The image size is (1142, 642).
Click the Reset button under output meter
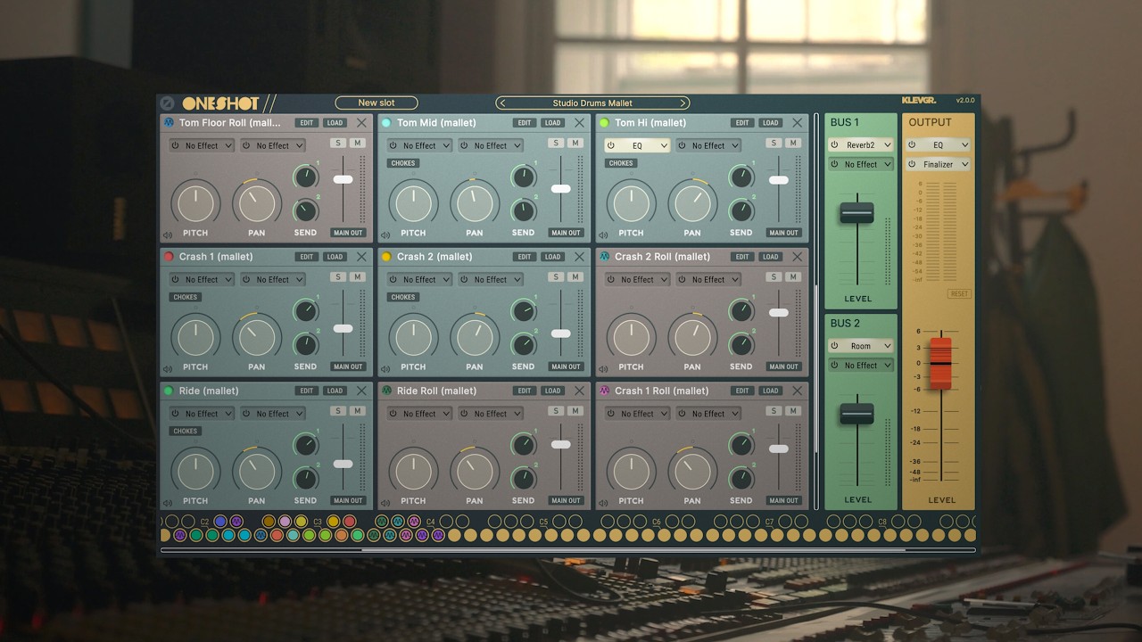click(x=959, y=293)
